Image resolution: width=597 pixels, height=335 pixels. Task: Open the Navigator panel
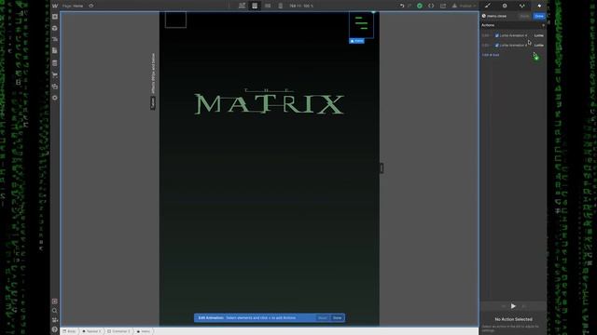(55, 39)
